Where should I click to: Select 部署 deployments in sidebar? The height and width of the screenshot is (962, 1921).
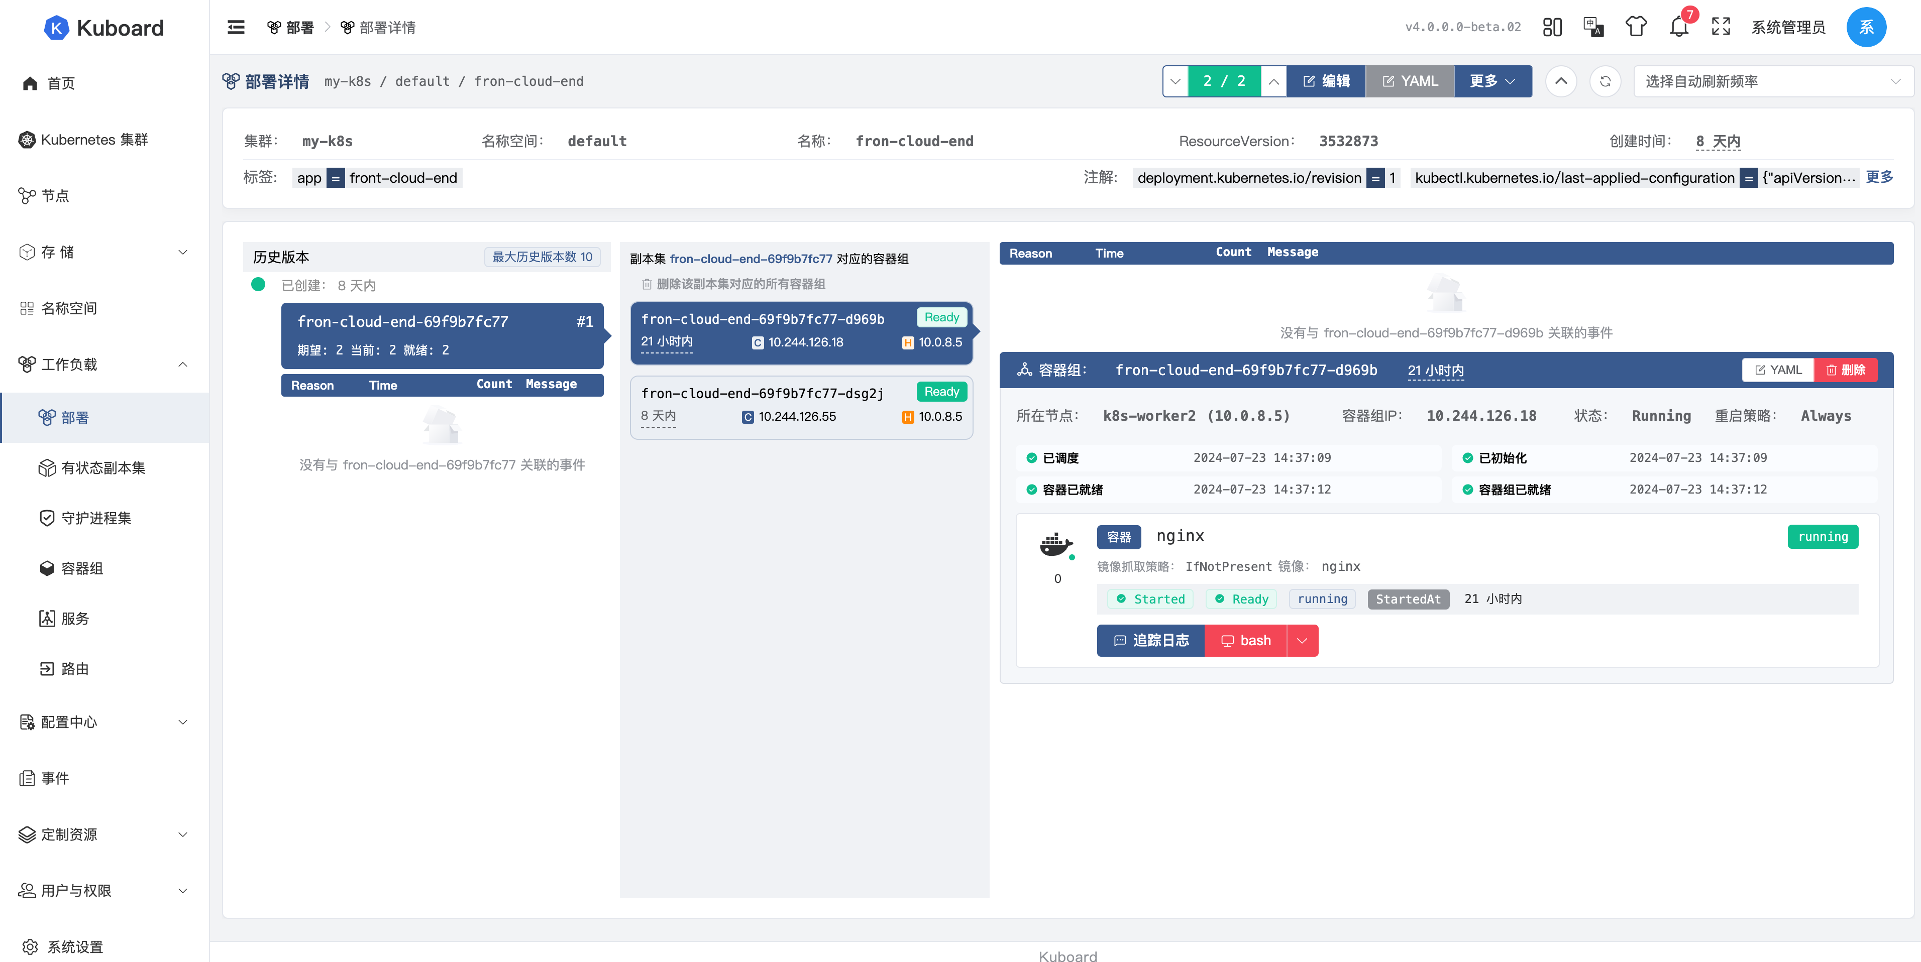click(104, 418)
